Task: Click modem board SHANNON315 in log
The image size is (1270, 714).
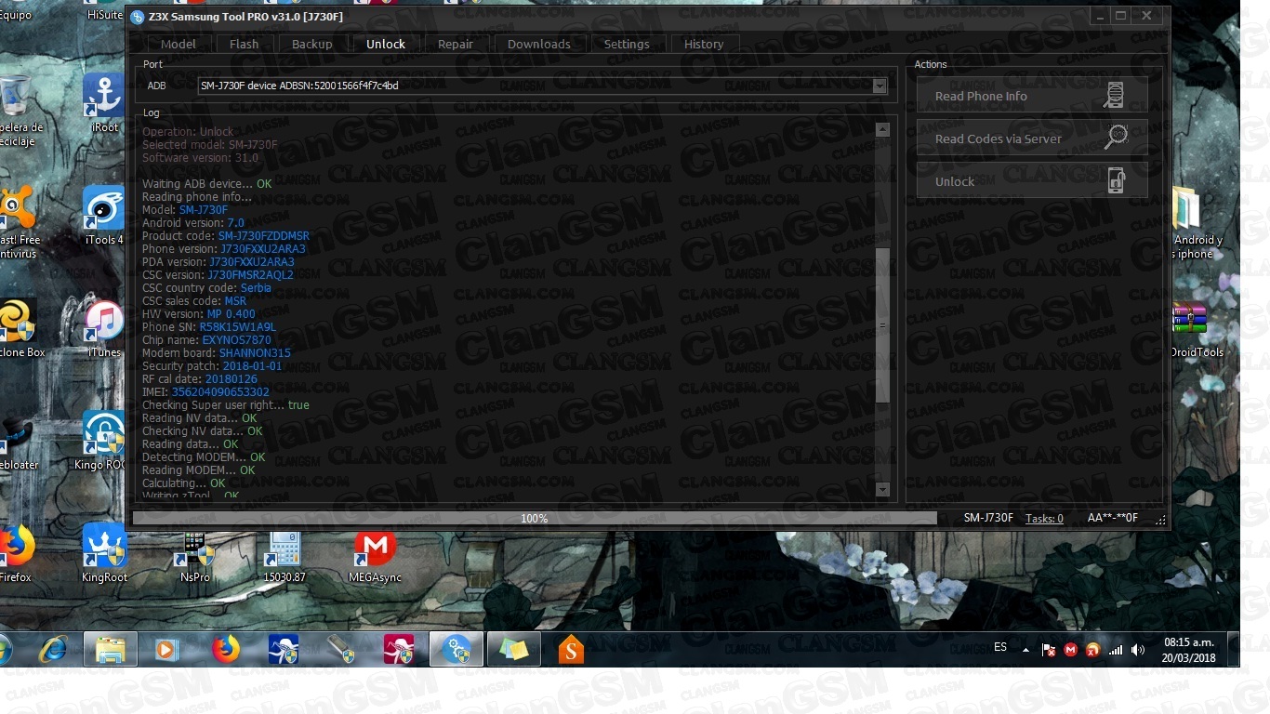Action: click(255, 353)
